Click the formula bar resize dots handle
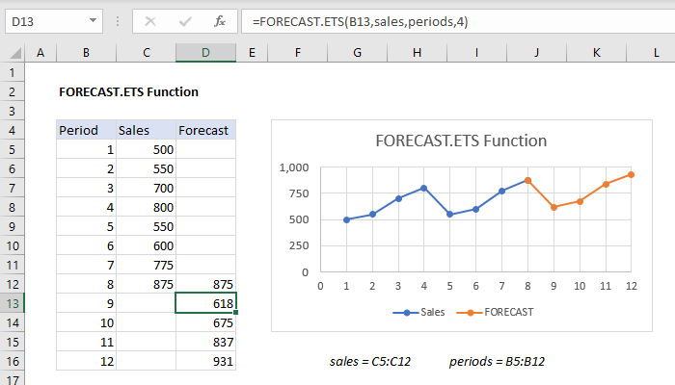 click(x=118, y=21)
